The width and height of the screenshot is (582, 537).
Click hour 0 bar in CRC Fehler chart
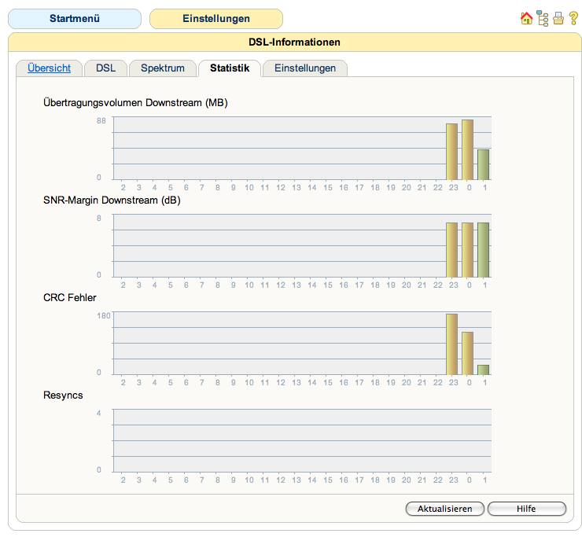coord(468,353)
